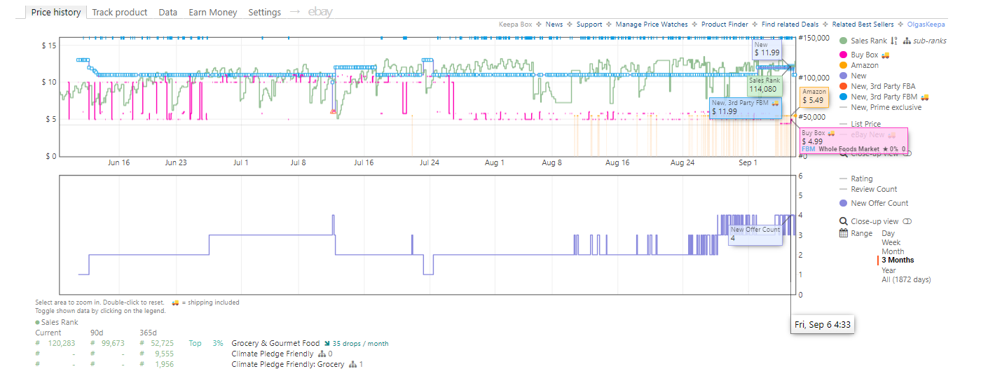The height and width of the screenshot is (369, 981).
Task: Click the truck icon beside 3rd Party FBM
Action: (x=925, y=97)
